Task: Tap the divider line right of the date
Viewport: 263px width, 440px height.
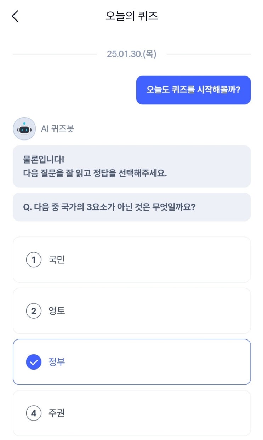Action: (x=208, y=54)
